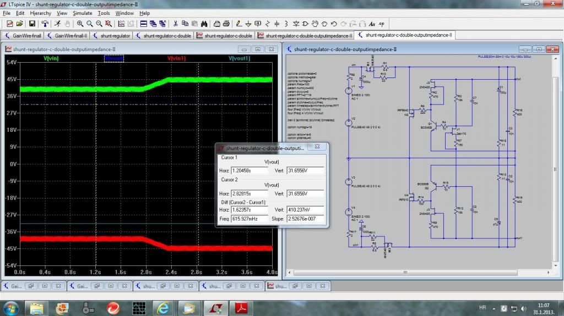Click the Save floppy disk icon

(x=32, y=24)
